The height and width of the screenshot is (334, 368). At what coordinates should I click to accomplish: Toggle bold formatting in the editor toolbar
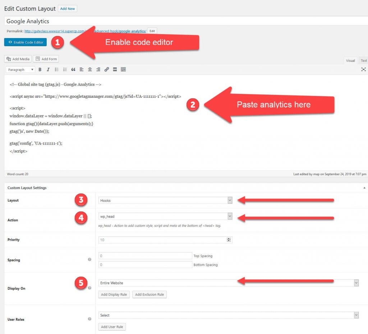[40, 69]
